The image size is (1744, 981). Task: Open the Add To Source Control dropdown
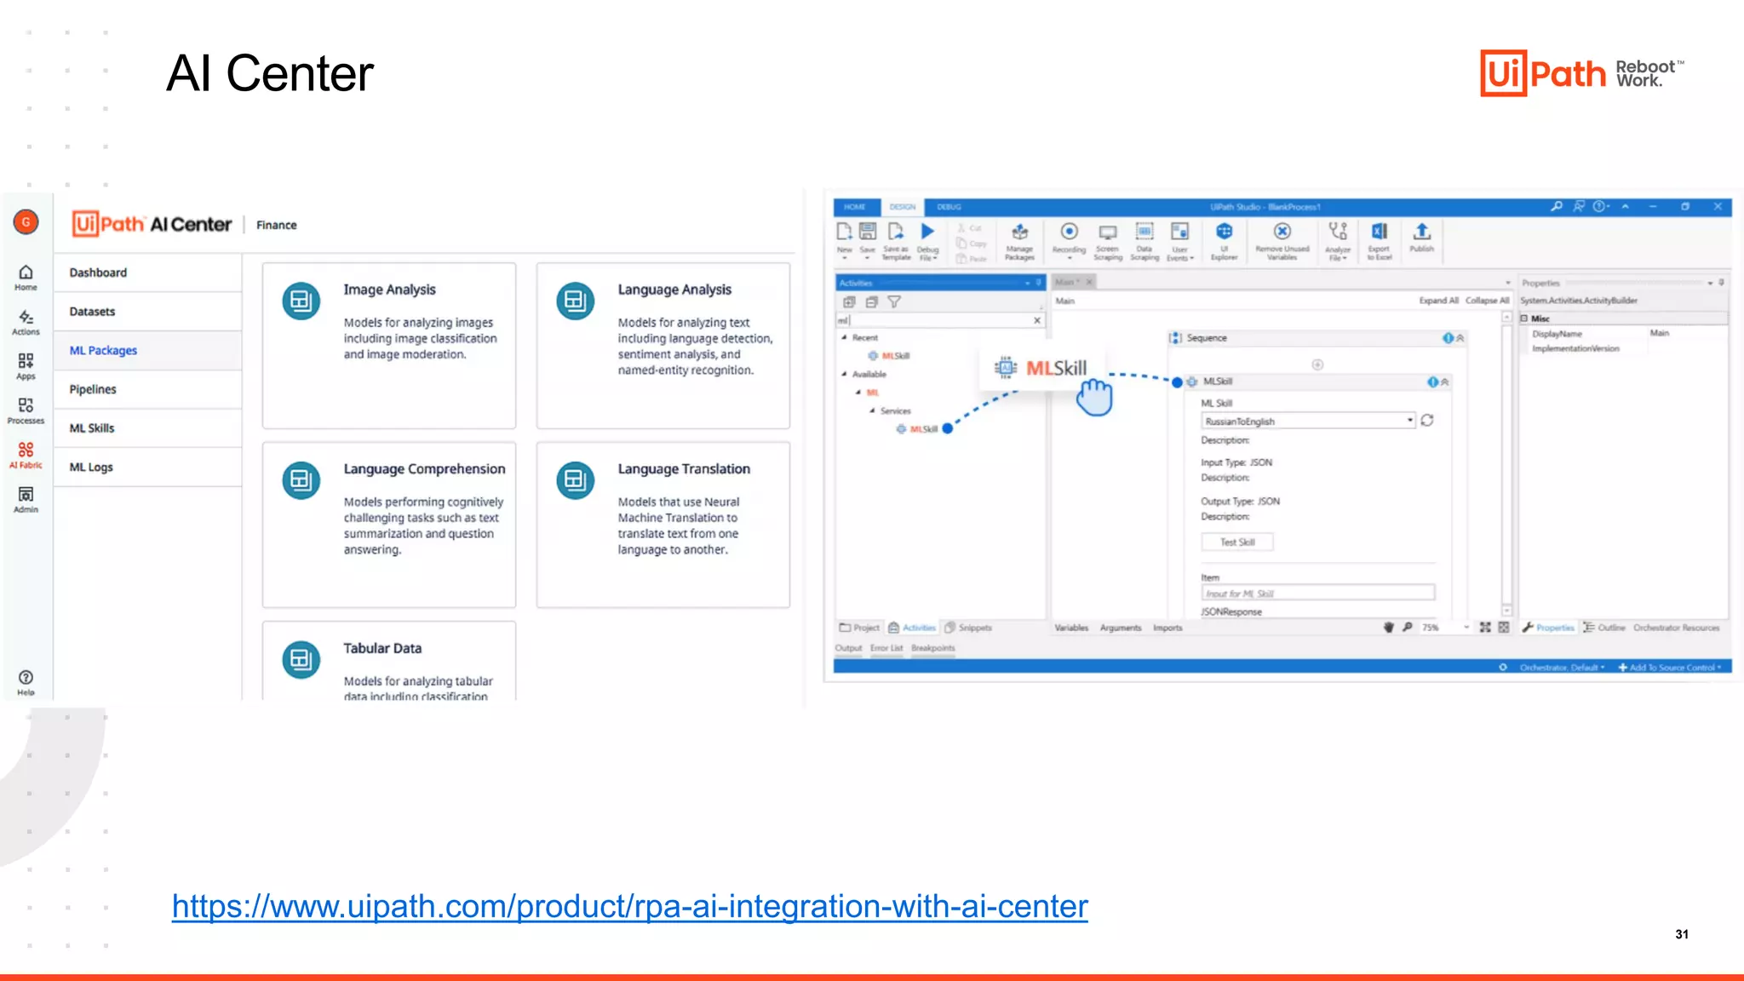coord(1670,668)
